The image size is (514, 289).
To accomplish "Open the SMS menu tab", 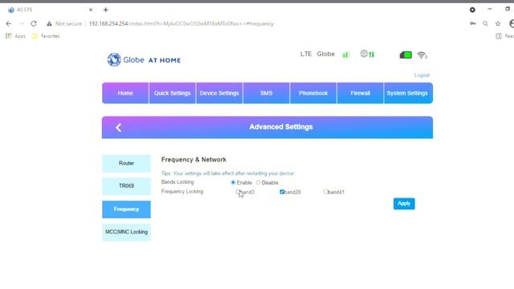I will [x=266, y=93].
